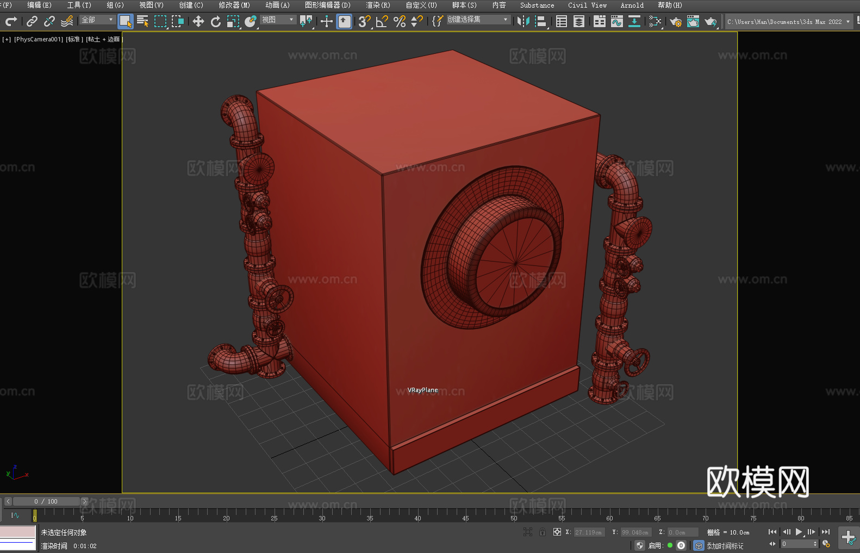The height and width of the screenshot is (553, 860).
Task: Toggle the 3D Snaps button
Action: tap(364, 21)
